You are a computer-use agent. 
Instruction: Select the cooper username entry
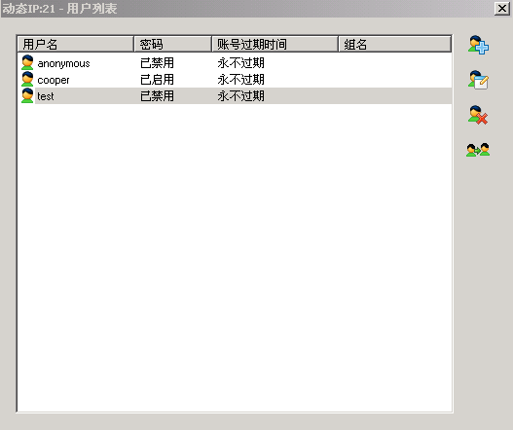[x=54, y=80]
